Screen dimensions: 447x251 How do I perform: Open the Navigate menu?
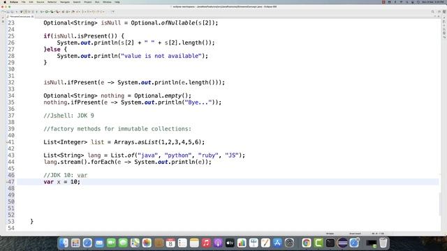(x=65, y=2)
